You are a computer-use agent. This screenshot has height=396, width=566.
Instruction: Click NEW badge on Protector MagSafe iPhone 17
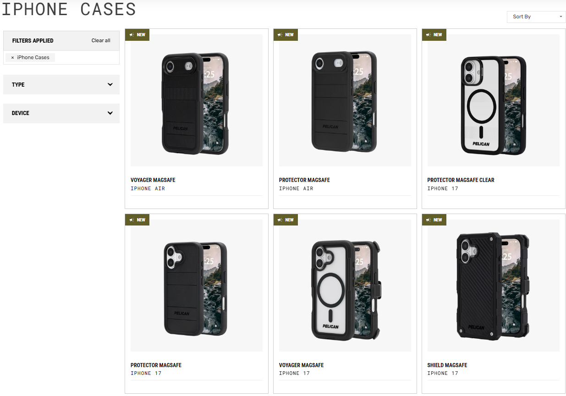pos(137,220)
